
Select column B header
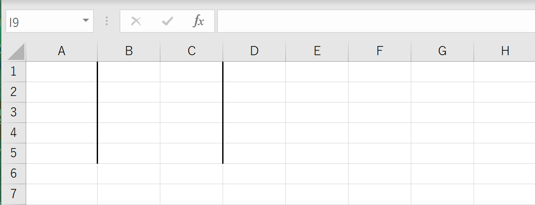tap(129, 51)
